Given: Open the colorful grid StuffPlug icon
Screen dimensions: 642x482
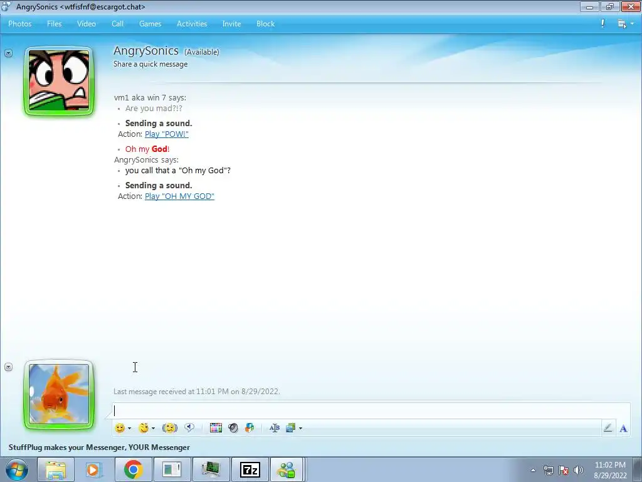Looking at the screenshot, I should [216, 428].
